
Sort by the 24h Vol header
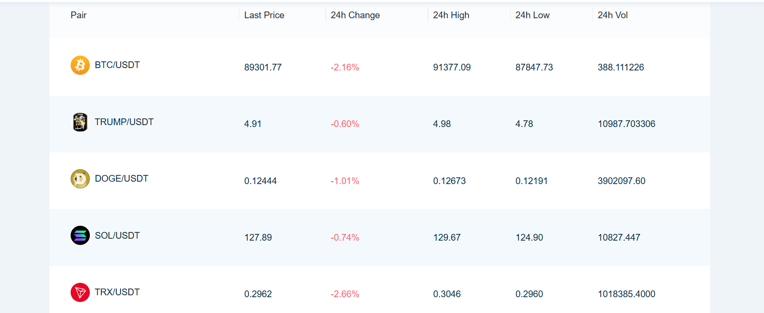[x=613, y=15]
